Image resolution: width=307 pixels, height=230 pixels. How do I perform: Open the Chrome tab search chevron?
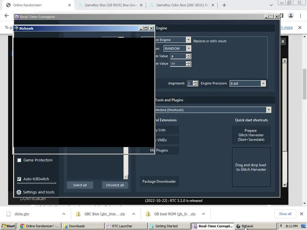click(271, 5)
